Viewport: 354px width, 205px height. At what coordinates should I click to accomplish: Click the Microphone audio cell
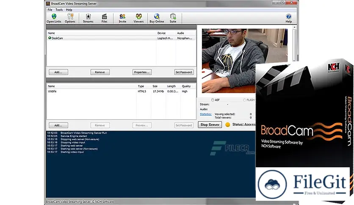click(x=185, y=39)
